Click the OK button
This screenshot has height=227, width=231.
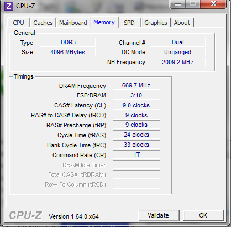click(x=203, y=215)
